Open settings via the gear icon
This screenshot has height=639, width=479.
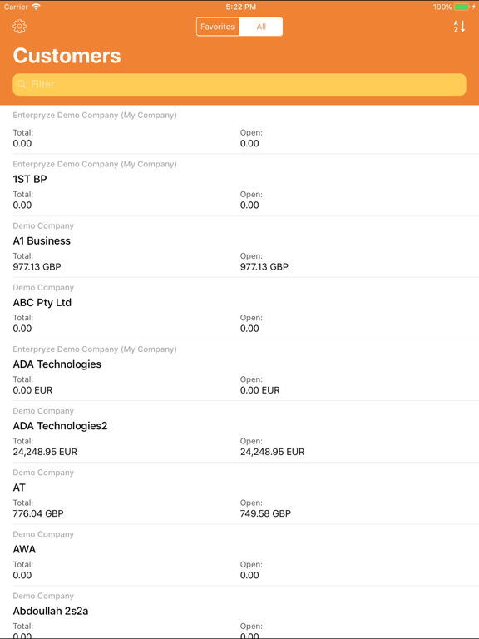[x=20, y=27]
